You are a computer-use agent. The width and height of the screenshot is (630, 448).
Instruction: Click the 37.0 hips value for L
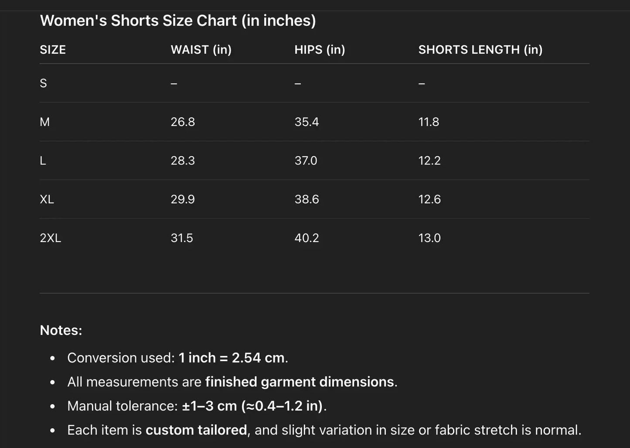[306, 161]
